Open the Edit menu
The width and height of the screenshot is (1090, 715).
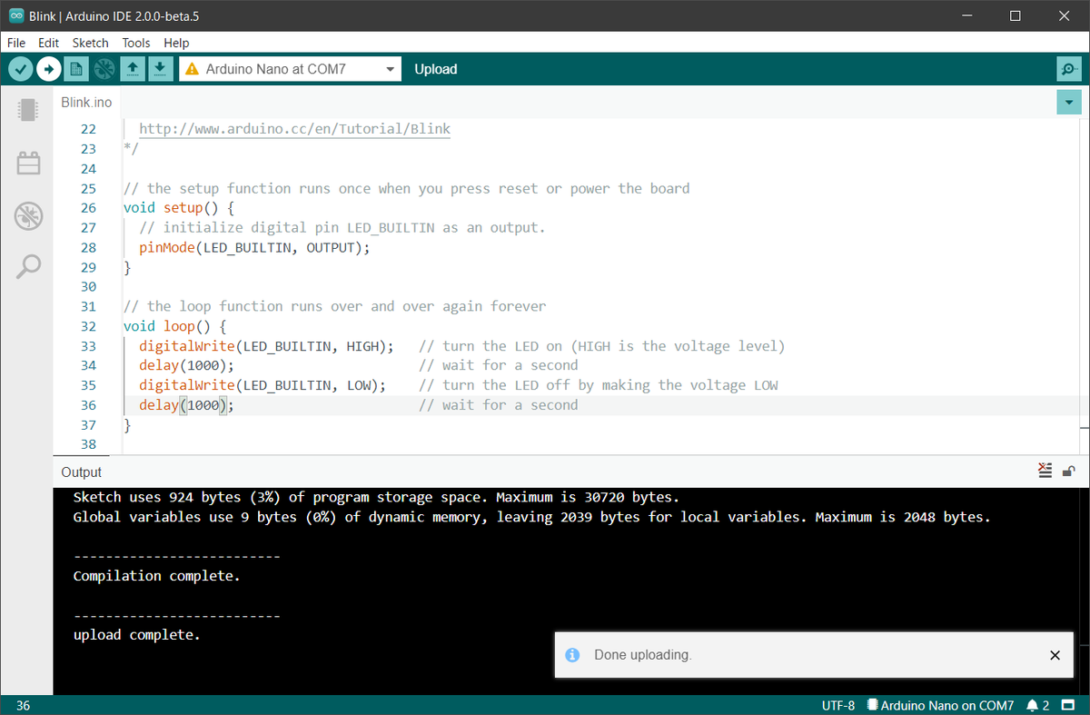pyautogui.click(x=48, y=43)
